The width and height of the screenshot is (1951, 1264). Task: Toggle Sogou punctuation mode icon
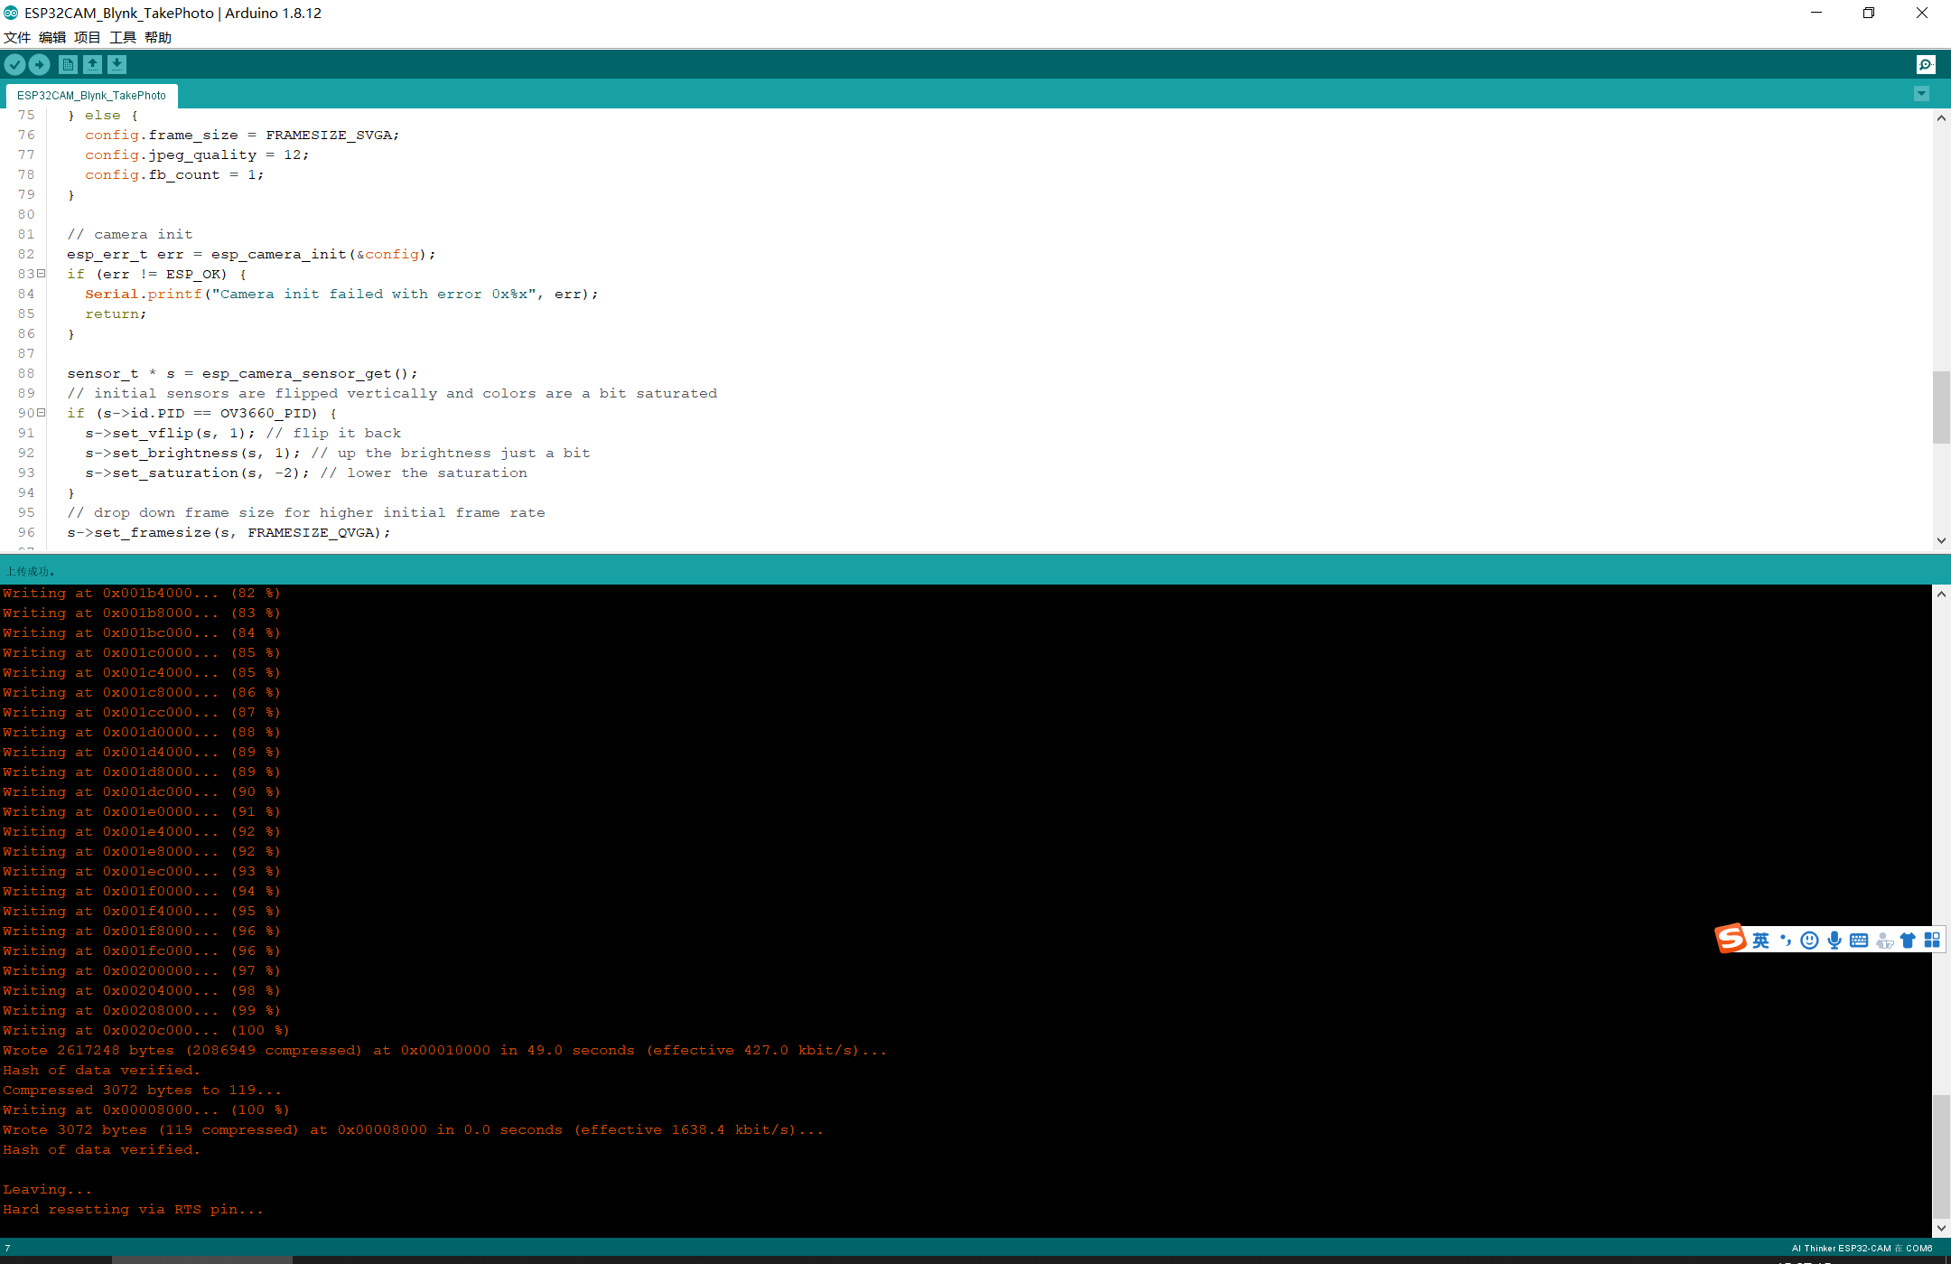point(1785,941)
